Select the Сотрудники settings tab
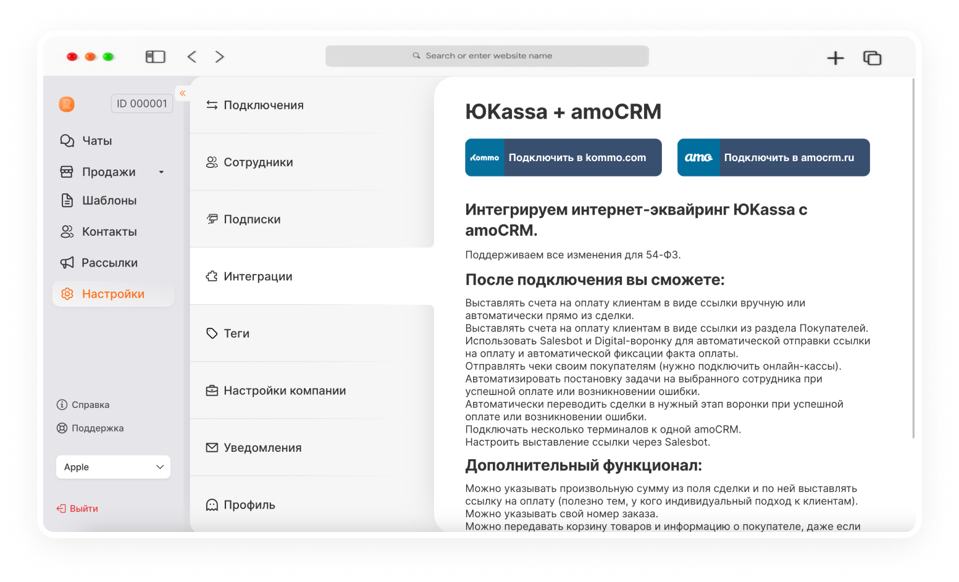Image resolution: width=959 pixels, height=582 pixels. [312, 162]
